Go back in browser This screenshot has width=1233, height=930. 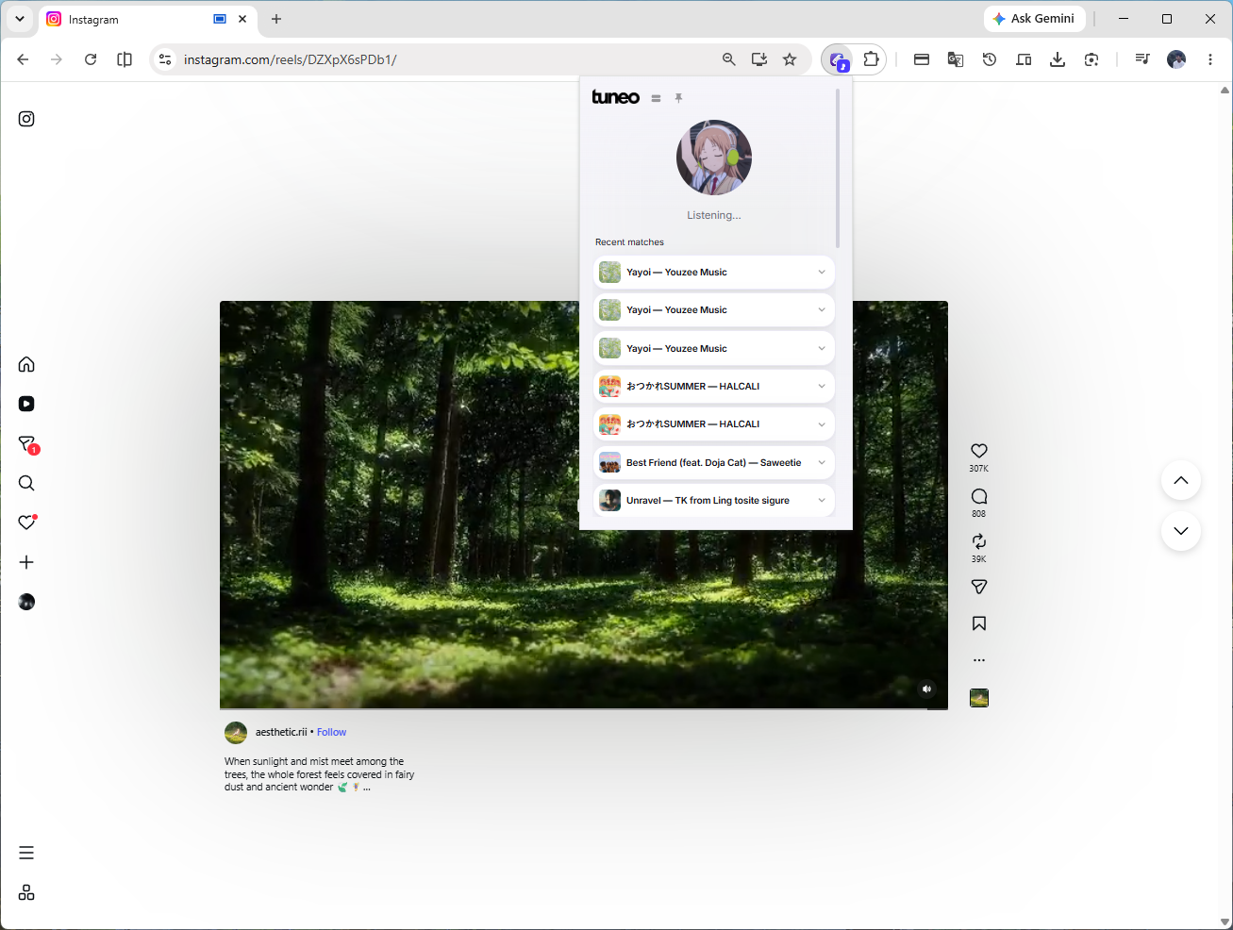pos(23,59)
